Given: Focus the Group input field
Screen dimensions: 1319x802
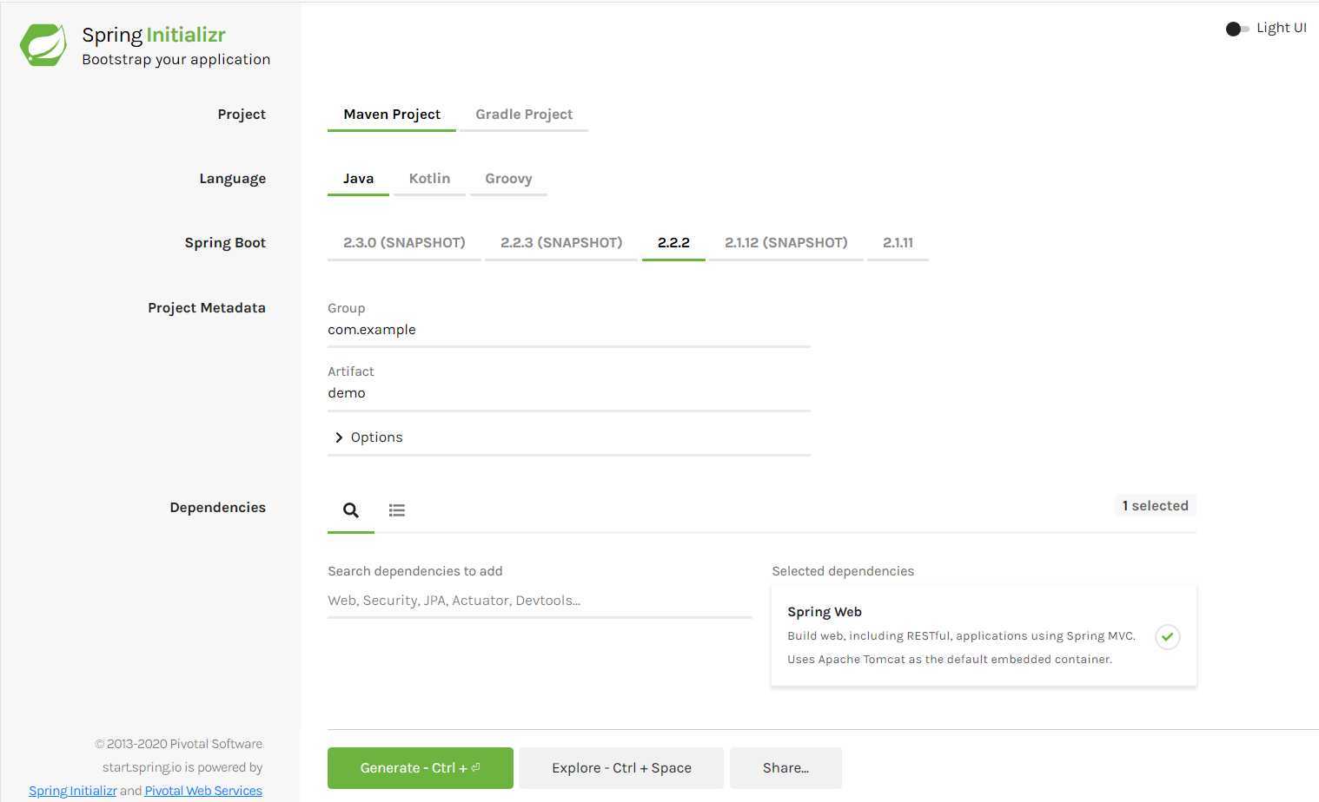Looking at the screenshot, I should pyautogui.click(x=569, y=330).
